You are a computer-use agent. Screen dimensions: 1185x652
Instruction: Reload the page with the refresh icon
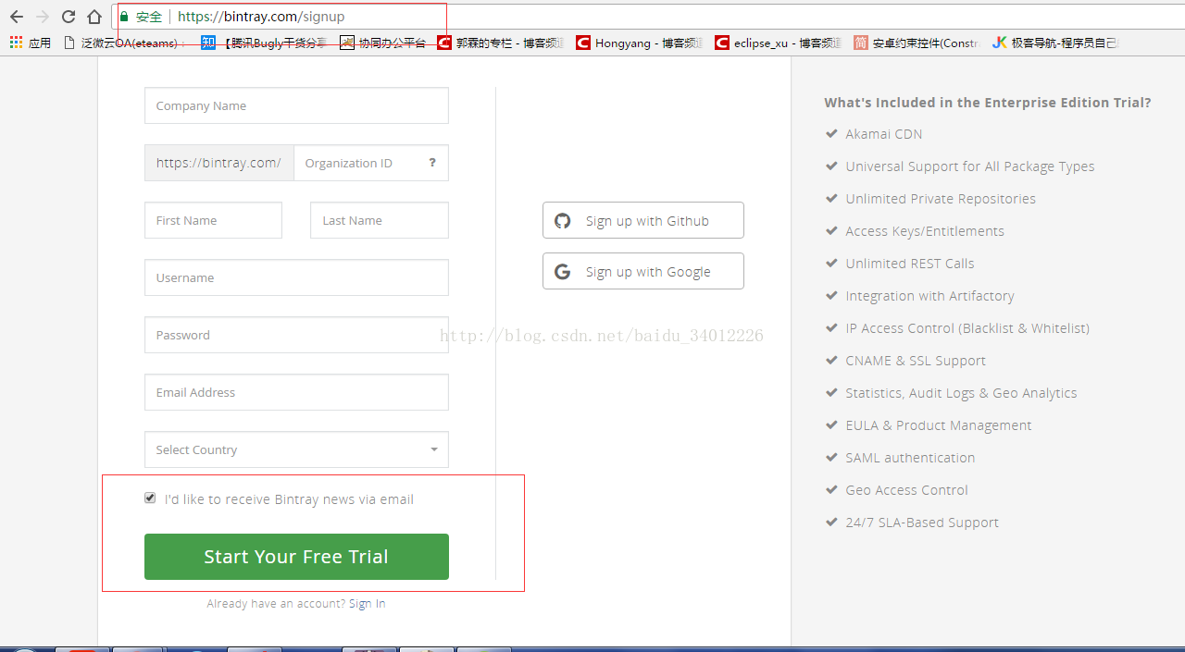[x=68, y=17]
